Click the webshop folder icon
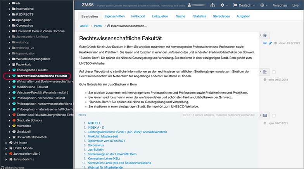The width and height of the screenshot is (304, 169). pos(14,42)
